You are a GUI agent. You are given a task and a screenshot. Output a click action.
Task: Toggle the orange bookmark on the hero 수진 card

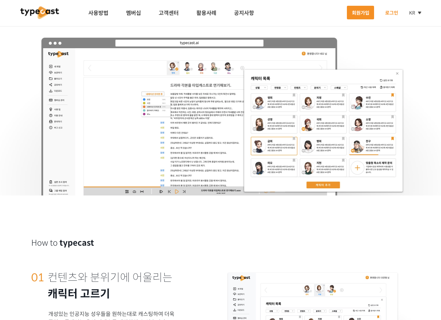point(393,95)
